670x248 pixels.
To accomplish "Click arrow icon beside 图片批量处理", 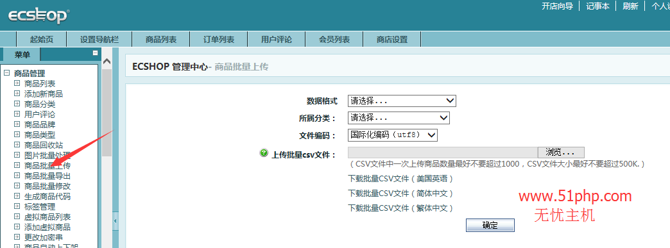I will tap(17, 155).
